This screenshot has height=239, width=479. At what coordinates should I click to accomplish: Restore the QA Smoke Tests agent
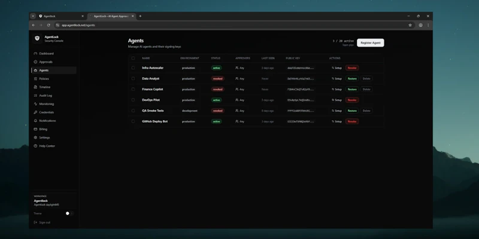352,111
